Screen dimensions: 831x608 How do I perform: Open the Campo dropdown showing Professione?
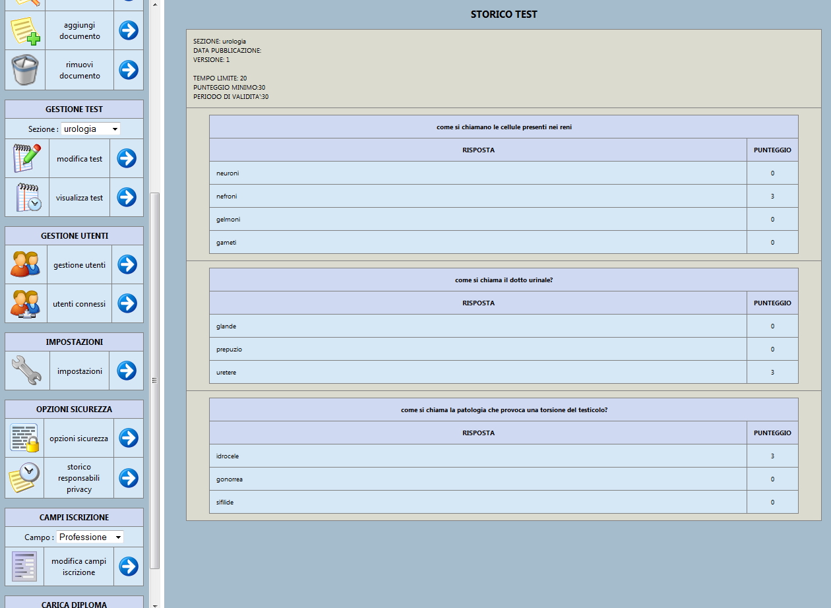(89, 537)
